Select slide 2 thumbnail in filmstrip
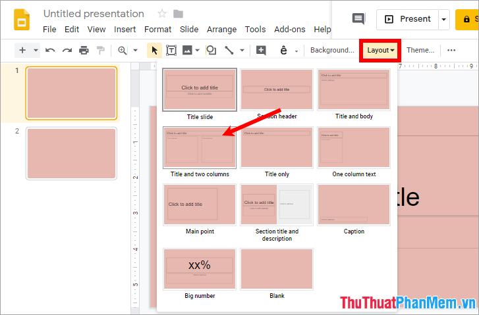The height and width of the screenshot is (315, 479). tap(71, 153)
